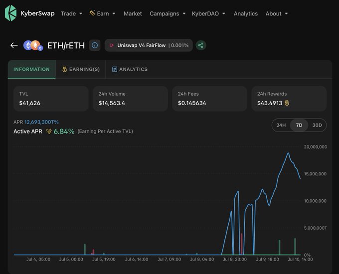Click the reward medal icon beside $43.4913
Viewport: 339px width, 274px height.
(287, 103)
